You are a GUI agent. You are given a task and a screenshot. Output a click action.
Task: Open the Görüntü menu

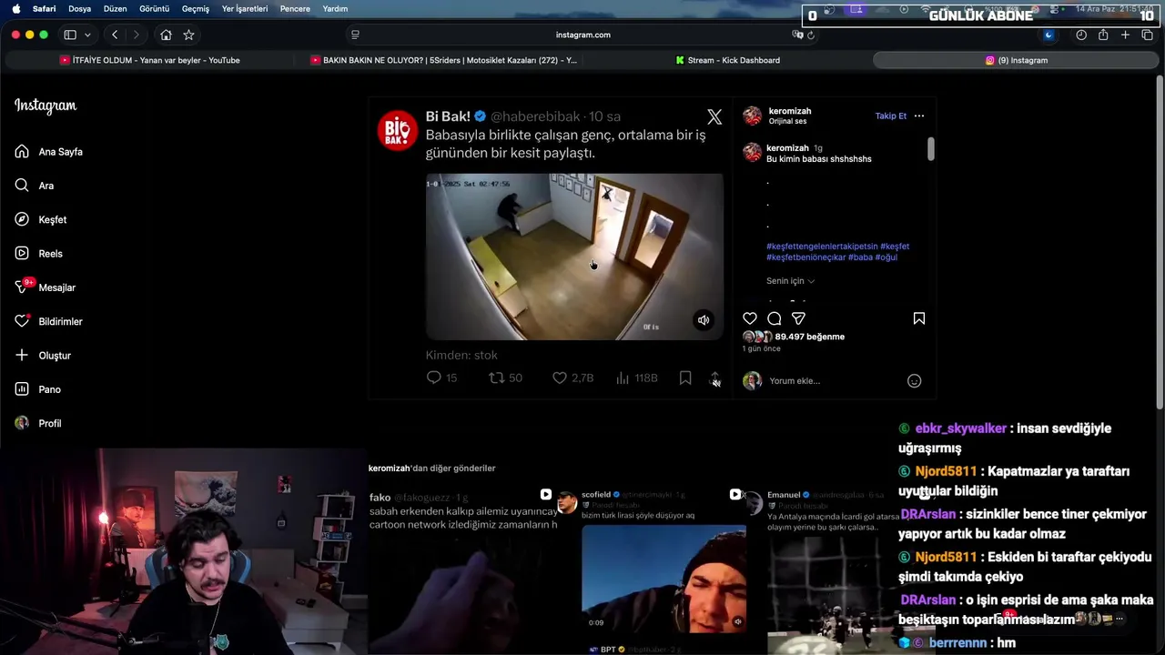tap(154, 8)
